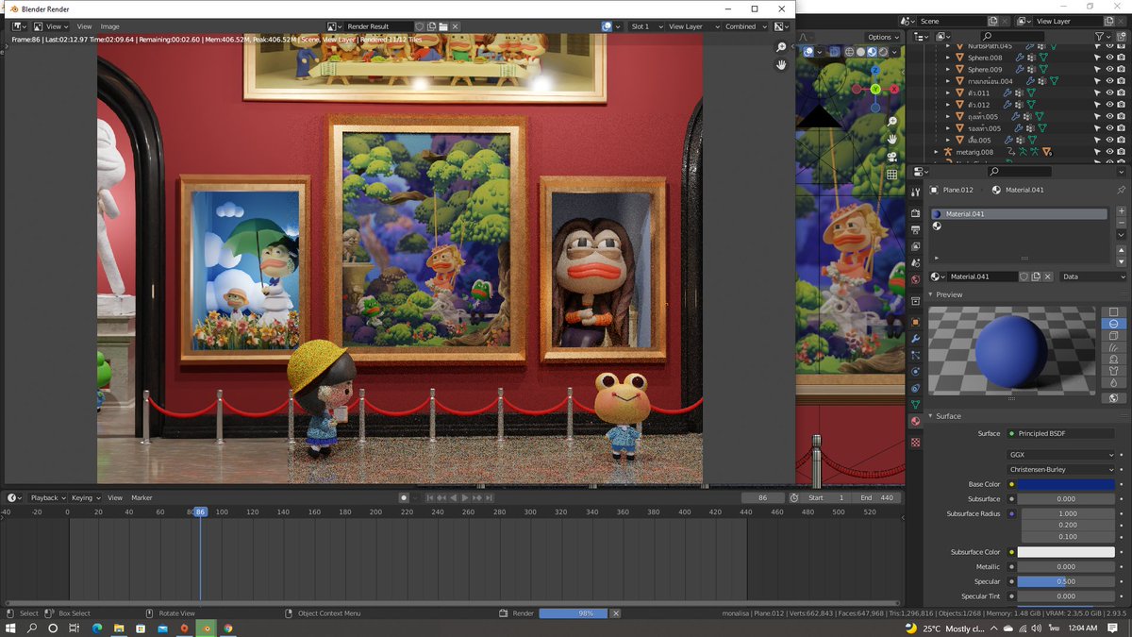Open the Scene properties tab

(915, 262)
